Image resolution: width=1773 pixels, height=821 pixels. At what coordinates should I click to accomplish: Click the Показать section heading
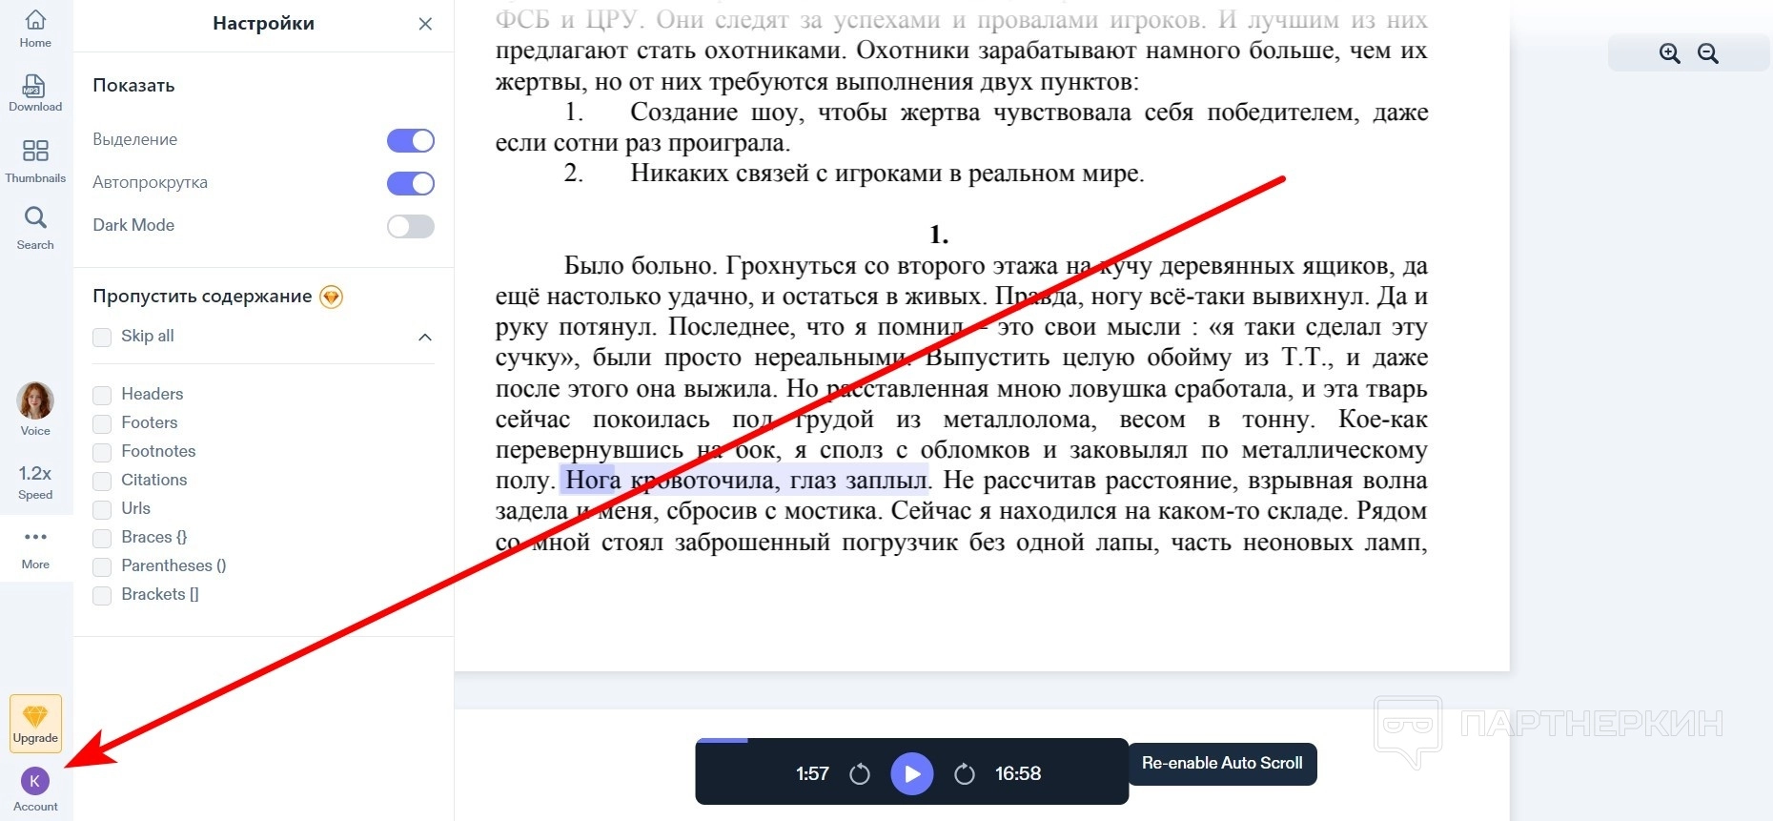pyautogui.click(x=133, y=85)
